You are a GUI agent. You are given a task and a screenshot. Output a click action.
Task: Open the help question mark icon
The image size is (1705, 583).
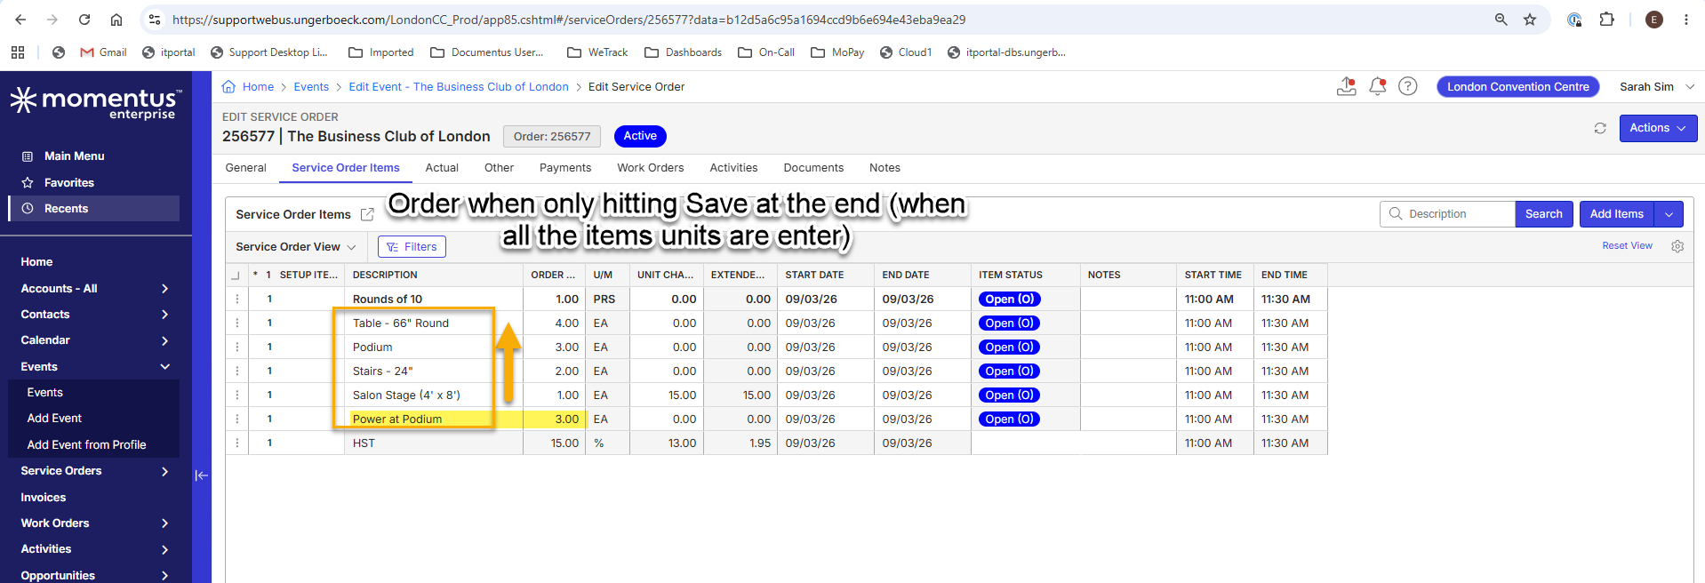1408,86
